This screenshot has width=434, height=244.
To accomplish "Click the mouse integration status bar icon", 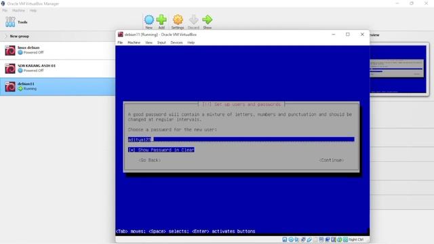I will [x=339, y=239].
